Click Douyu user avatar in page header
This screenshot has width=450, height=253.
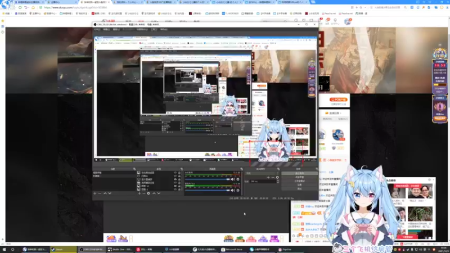(x=348, y=21)
